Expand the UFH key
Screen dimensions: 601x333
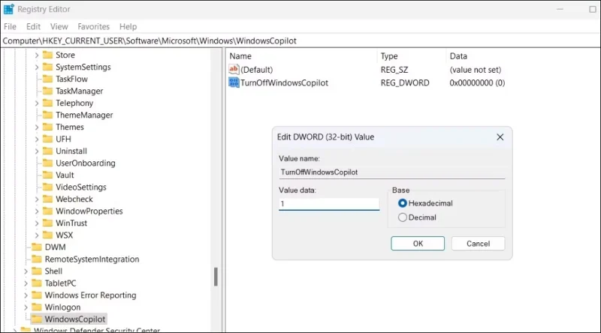pyautogui.click(x=37, y=139)
